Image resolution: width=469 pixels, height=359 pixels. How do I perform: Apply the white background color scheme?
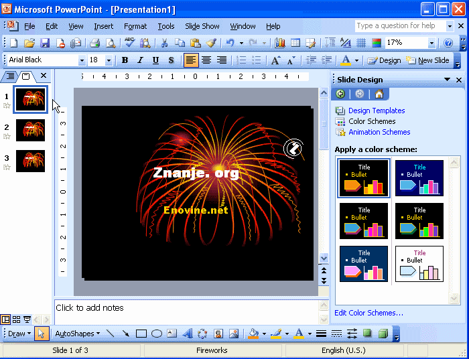(419, 264)
